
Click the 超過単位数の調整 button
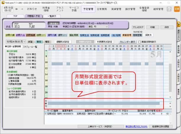click(161, 126)
